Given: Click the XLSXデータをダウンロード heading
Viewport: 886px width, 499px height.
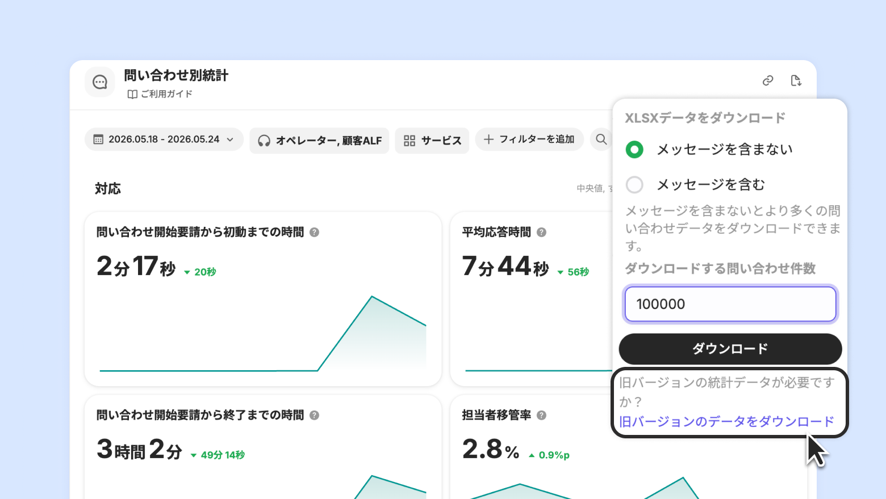Looking at the screenshot, I should [705, 118].
